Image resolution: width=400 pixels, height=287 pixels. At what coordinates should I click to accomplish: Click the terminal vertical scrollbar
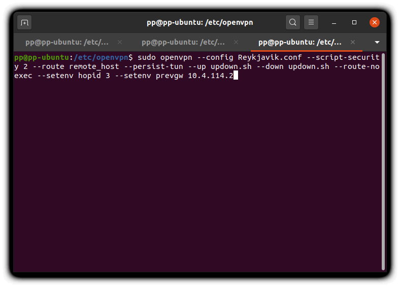coord(383,162)
